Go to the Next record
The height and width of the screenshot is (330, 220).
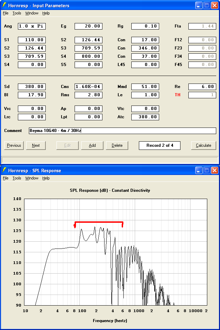tap(36, 145)
